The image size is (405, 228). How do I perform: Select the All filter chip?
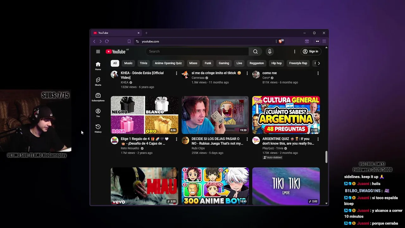(x=115, y=63)
